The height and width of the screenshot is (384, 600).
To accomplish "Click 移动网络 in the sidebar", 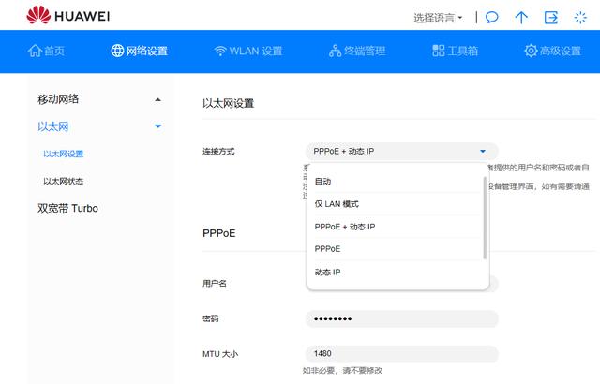I will (58, 99).
